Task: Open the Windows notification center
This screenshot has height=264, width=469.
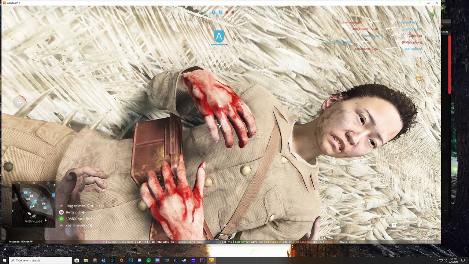Action: pyautogui.click(x=463, y=260)
